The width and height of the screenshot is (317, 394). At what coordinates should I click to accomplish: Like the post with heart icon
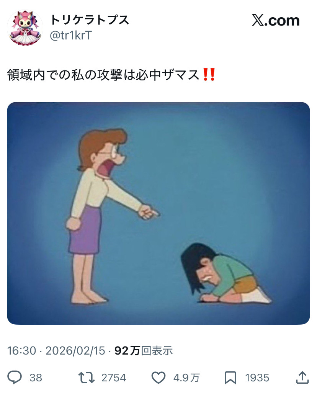(x=158, y=378)
